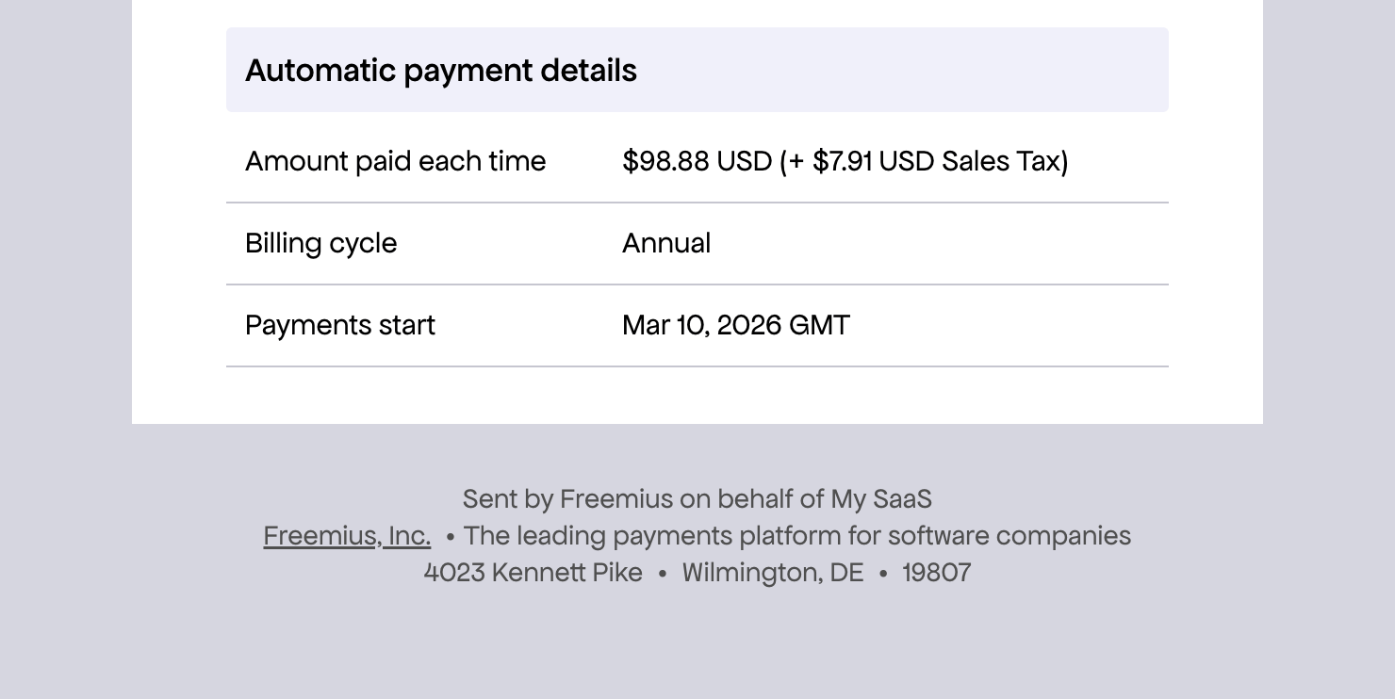Click bullet separator before the 19807 ZIP
This screenshot has width=1395, height=699.
click(x=883, y=574)
